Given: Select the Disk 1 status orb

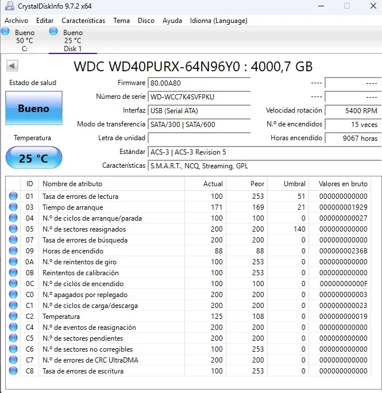Looking at the screenshot, I should tap(53, 32).
